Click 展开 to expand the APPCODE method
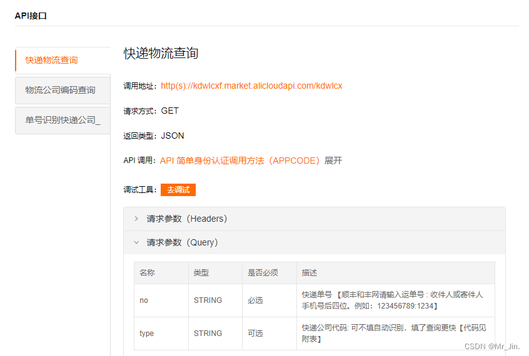Screen dimensions: 529x356 point(333,161)
